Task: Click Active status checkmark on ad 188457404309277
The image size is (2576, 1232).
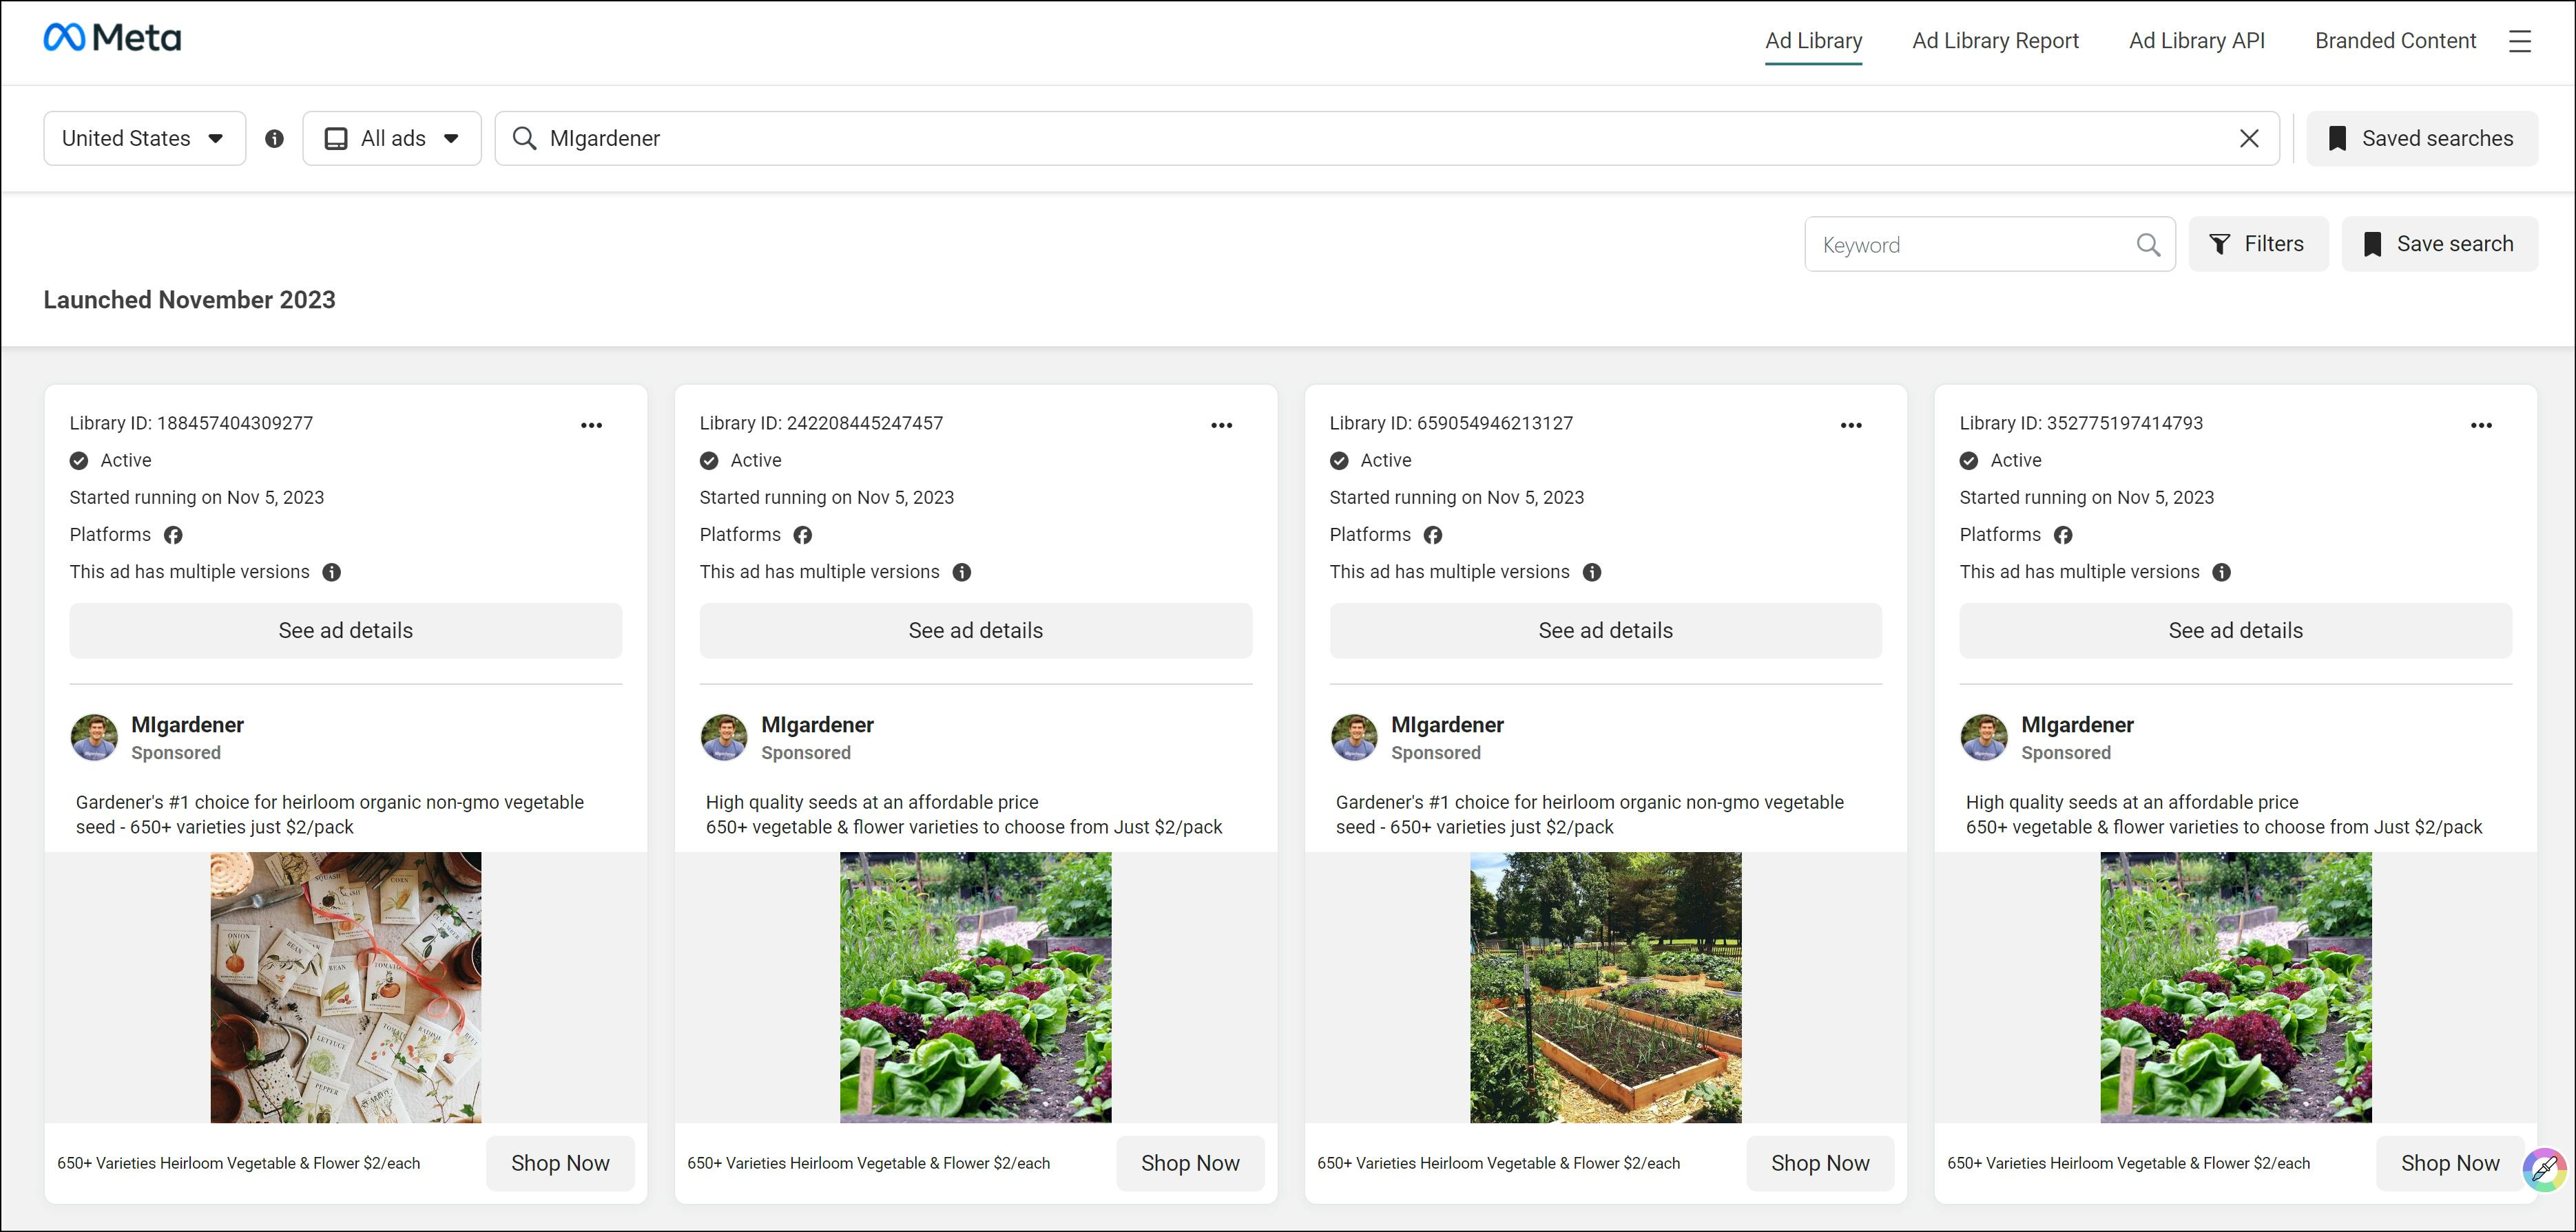Action: (x=79, y=460)
